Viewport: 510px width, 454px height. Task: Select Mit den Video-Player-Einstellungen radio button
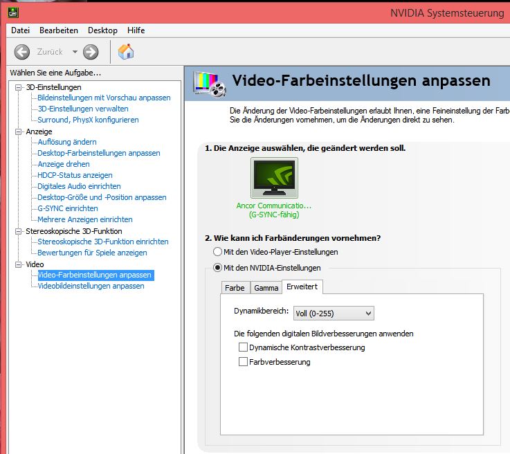coord(217,252)
